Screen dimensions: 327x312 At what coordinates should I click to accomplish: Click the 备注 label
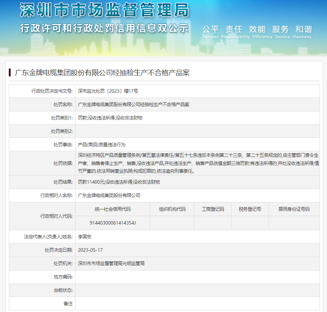(x=68, y=304)
